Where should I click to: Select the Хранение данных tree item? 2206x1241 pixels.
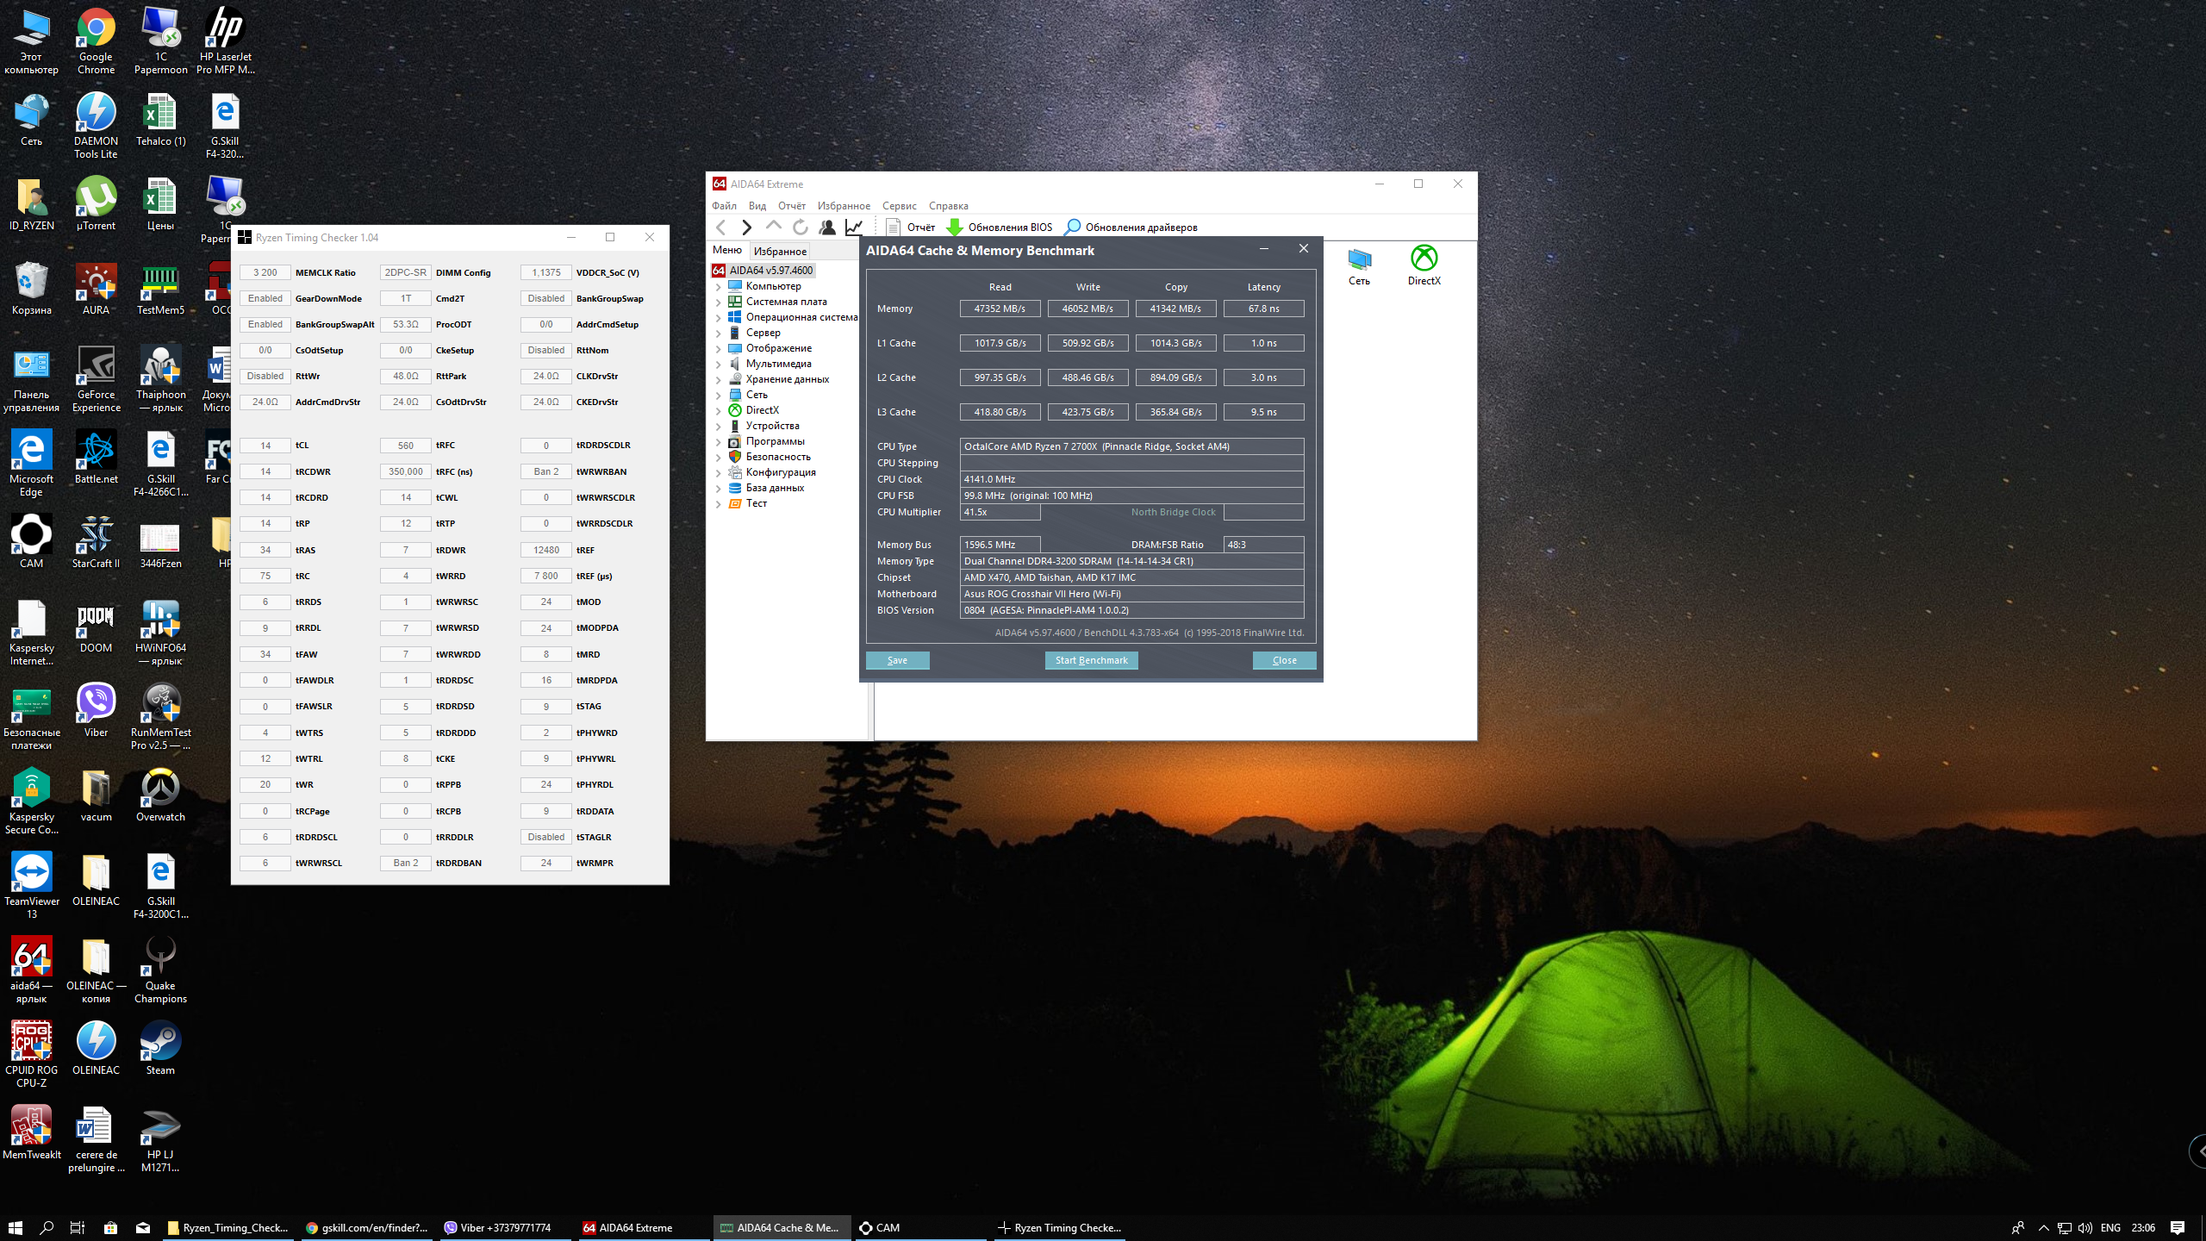point(787,379)
